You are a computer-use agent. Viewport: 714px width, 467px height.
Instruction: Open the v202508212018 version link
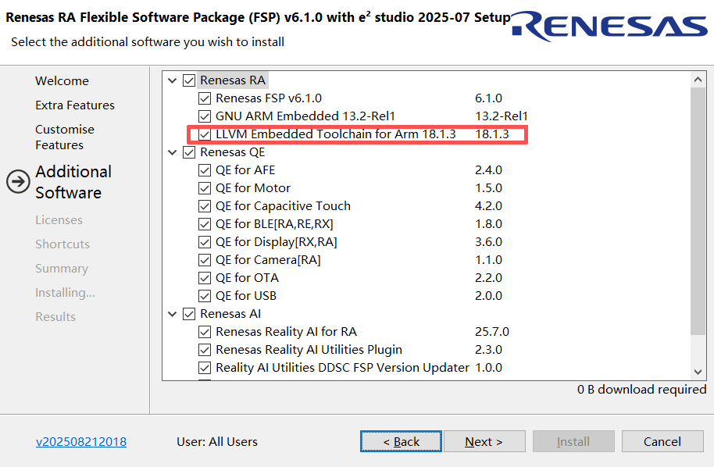tap(81, 441)
